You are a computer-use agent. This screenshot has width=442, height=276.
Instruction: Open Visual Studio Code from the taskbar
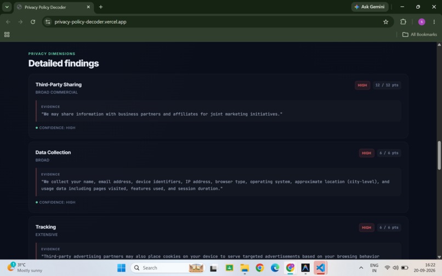(320, 268)
